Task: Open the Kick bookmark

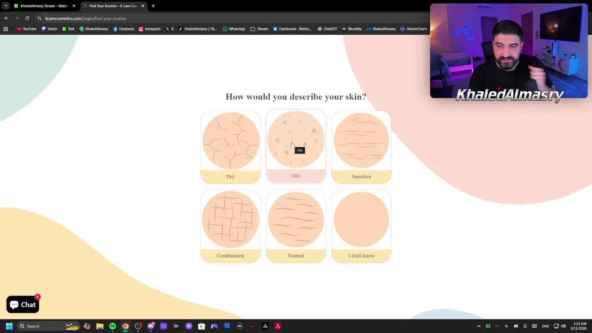Action: coord(68,29)
